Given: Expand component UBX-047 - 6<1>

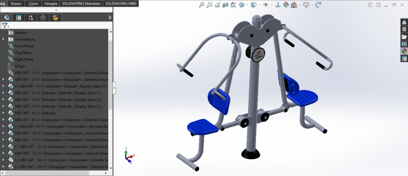Looking at the screenshot, I should click(3, 113).
